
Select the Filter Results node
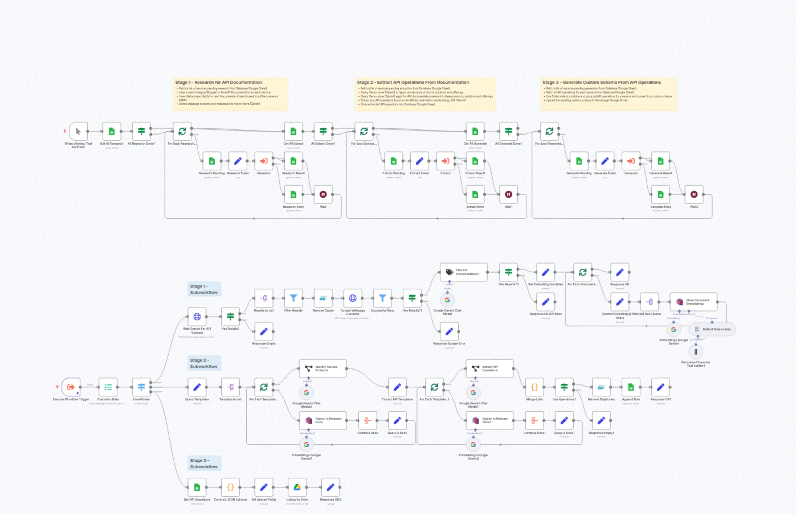click(x=293, y=298)
